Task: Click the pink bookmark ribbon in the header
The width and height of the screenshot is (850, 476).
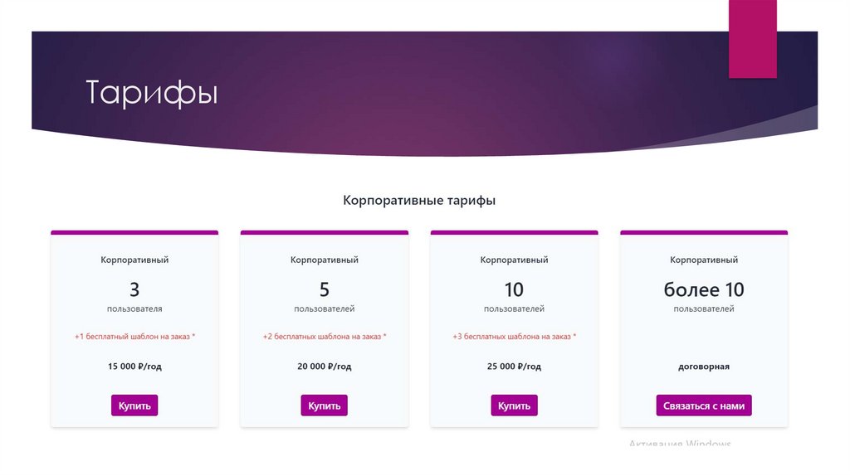Action: [x=752, y=39]
